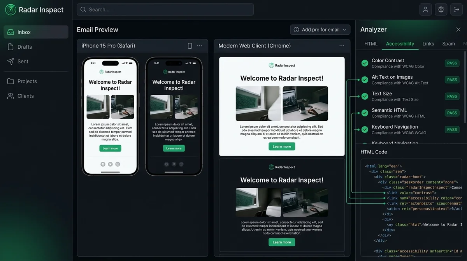The height and width of the screenshot is (261, 467).
Task: Open the Modern Web Client panel more options
Action: 342,46
